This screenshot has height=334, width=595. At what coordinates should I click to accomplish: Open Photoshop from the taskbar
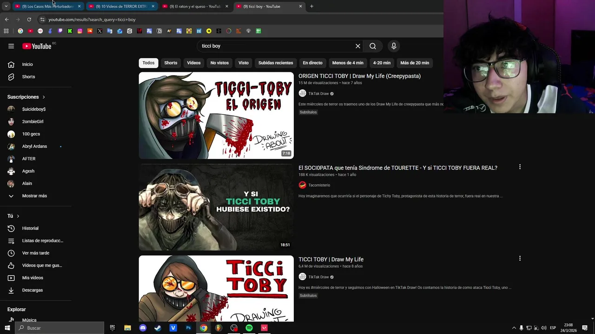(x=188, y=328)
